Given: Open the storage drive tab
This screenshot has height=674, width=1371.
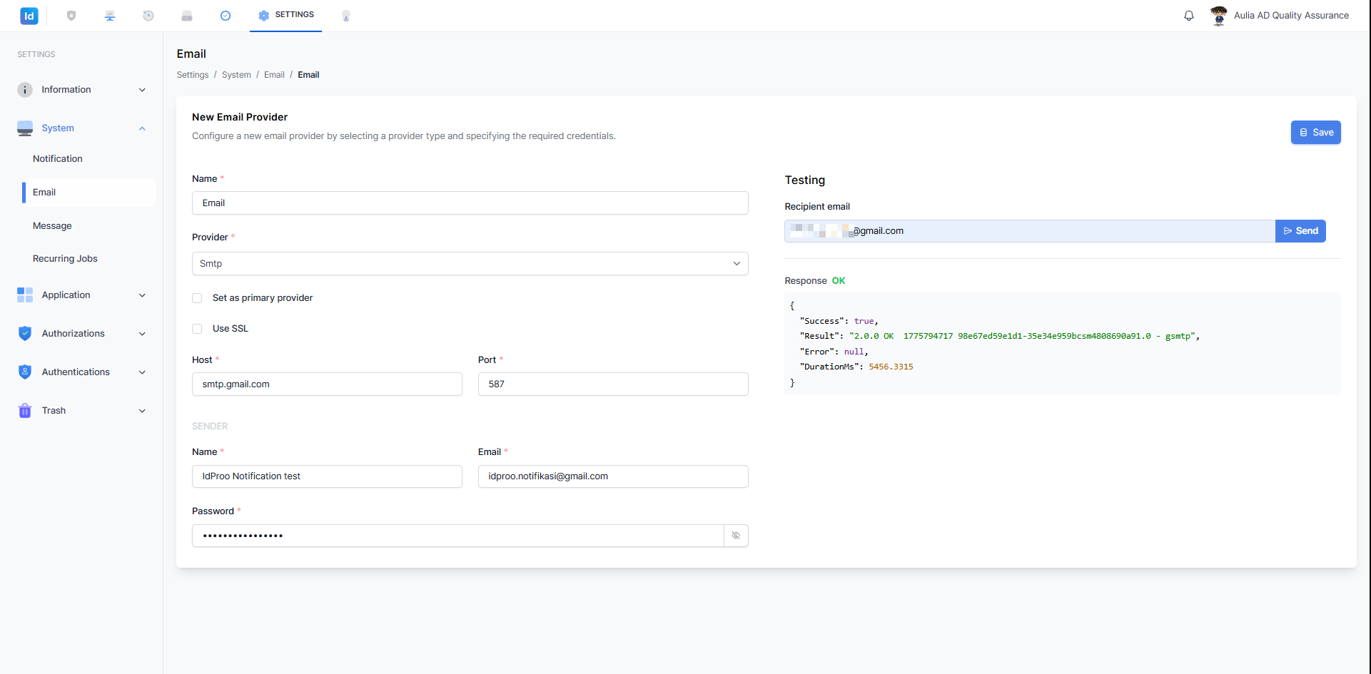Looking at the screenshot, I should tap(187, 16).
